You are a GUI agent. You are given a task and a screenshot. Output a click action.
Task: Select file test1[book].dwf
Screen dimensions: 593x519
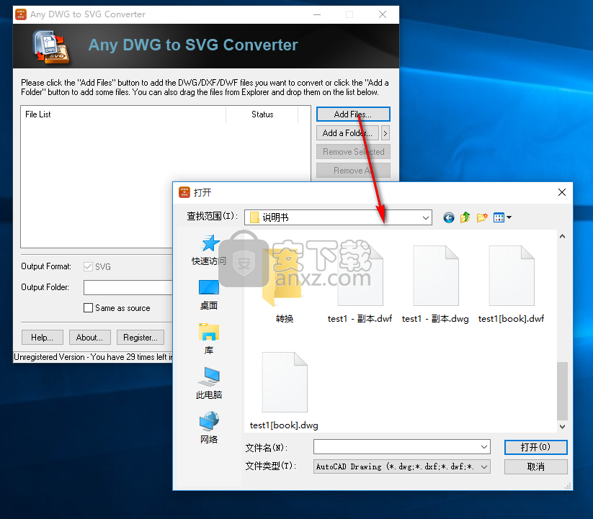(x=511, y=284)
